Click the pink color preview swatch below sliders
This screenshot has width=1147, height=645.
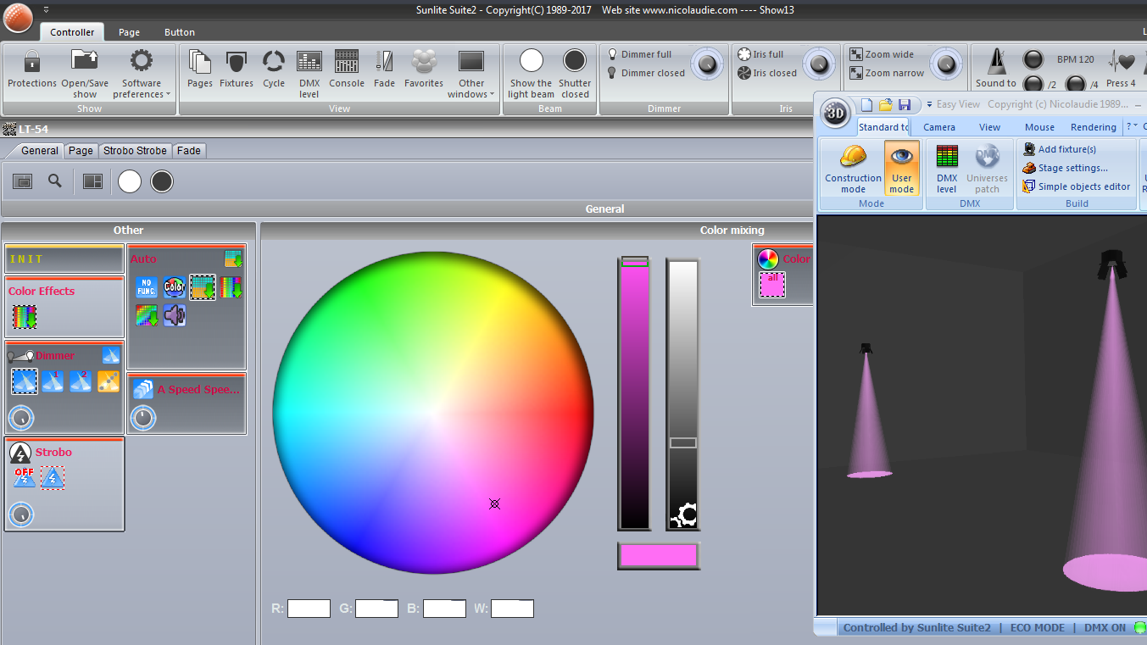click(x=659, y=556)
